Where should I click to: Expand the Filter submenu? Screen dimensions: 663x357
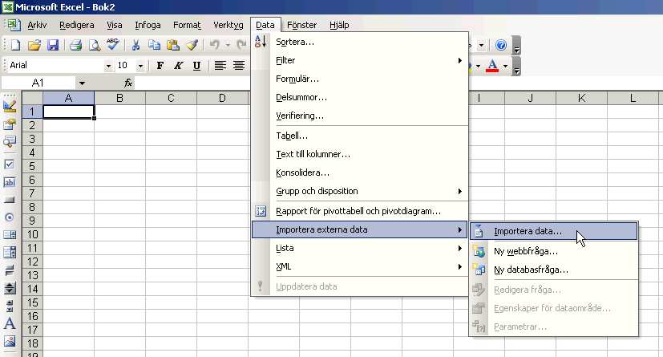[x=359, y=60]
